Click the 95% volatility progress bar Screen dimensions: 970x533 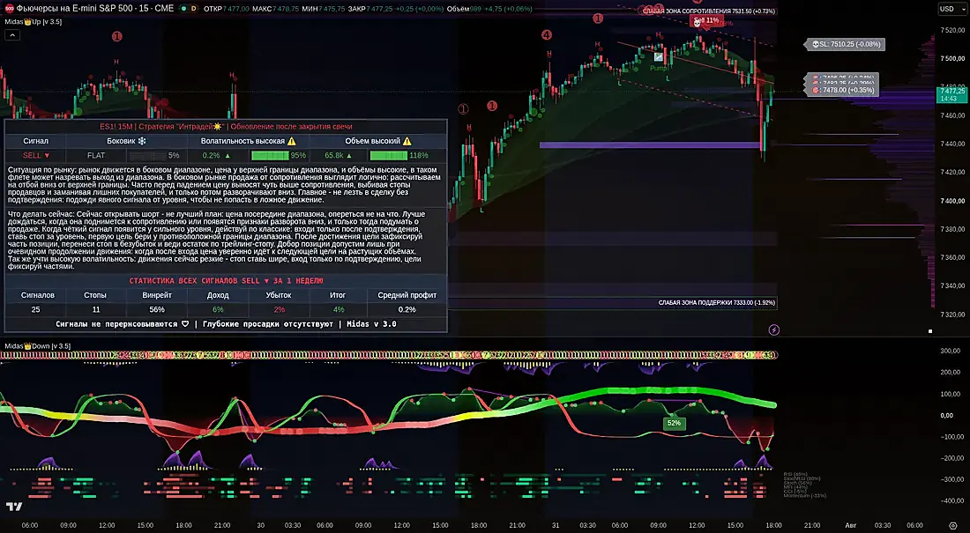[271, 156]
